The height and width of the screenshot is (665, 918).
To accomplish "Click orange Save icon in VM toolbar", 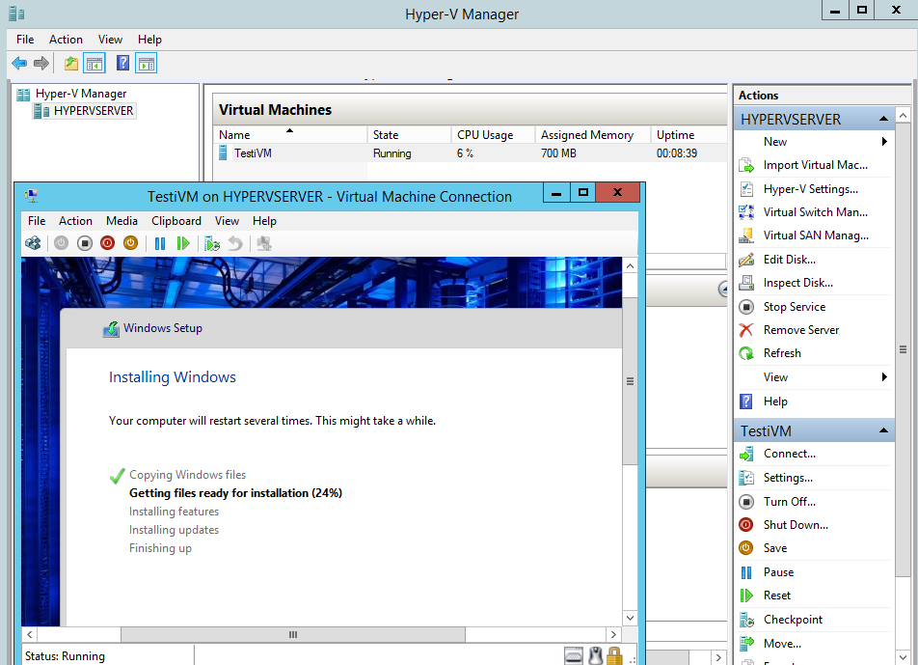I will [130, 243].
